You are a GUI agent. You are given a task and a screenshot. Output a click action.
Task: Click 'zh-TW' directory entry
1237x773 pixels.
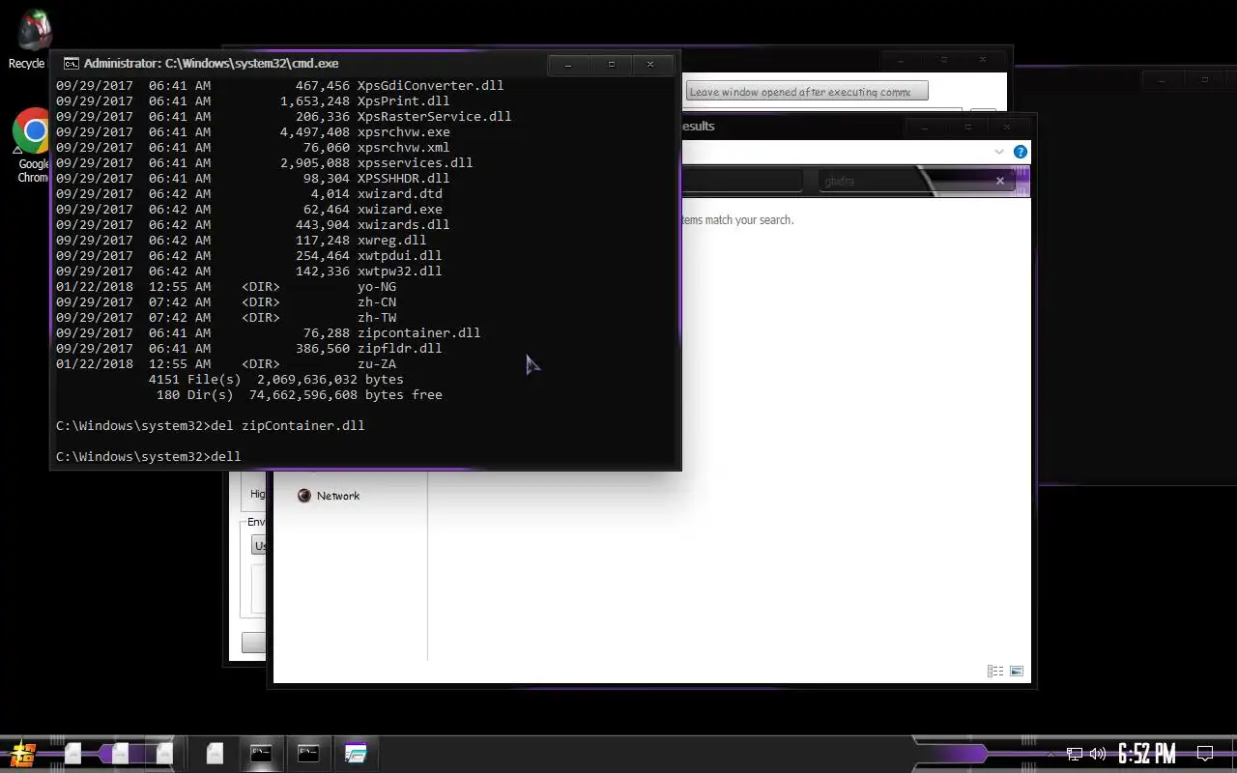point(377,317)
